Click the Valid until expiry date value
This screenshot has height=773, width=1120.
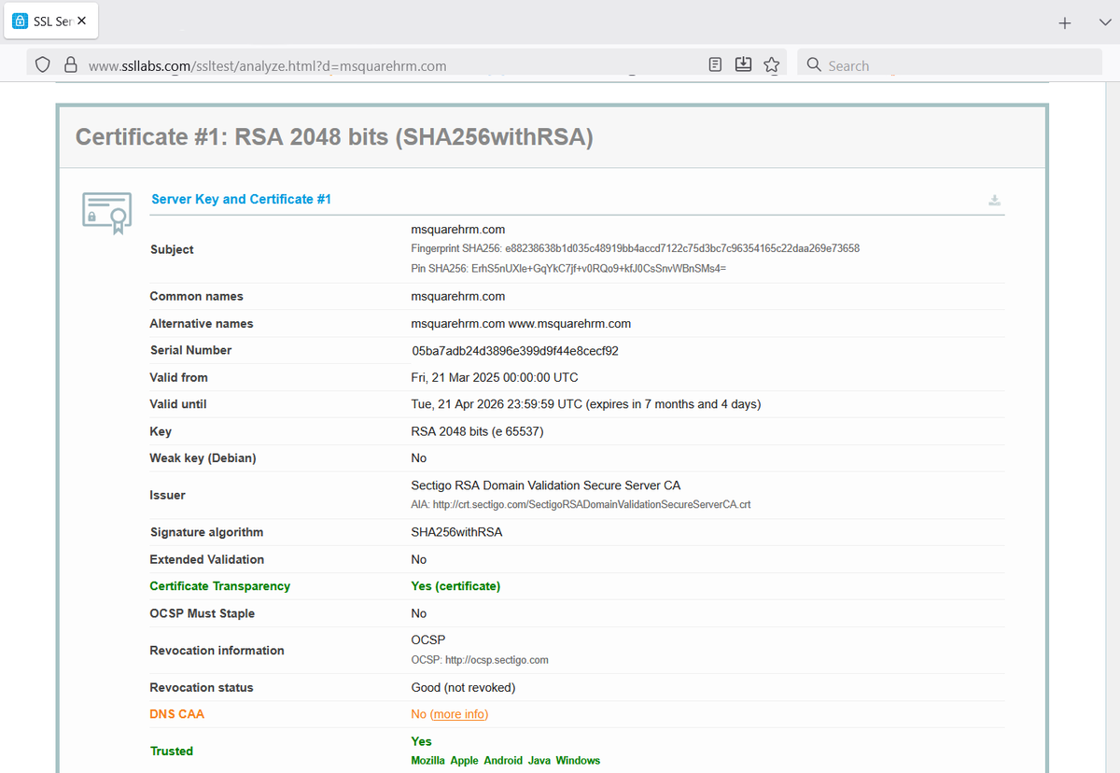(x=586, y=404)
